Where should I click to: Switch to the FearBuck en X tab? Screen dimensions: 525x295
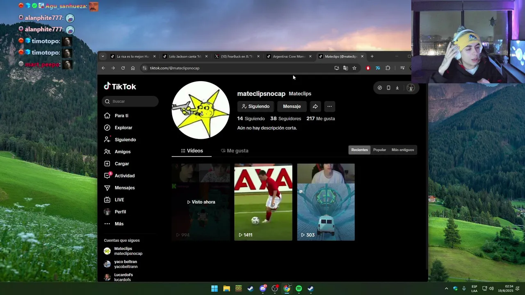237,57
